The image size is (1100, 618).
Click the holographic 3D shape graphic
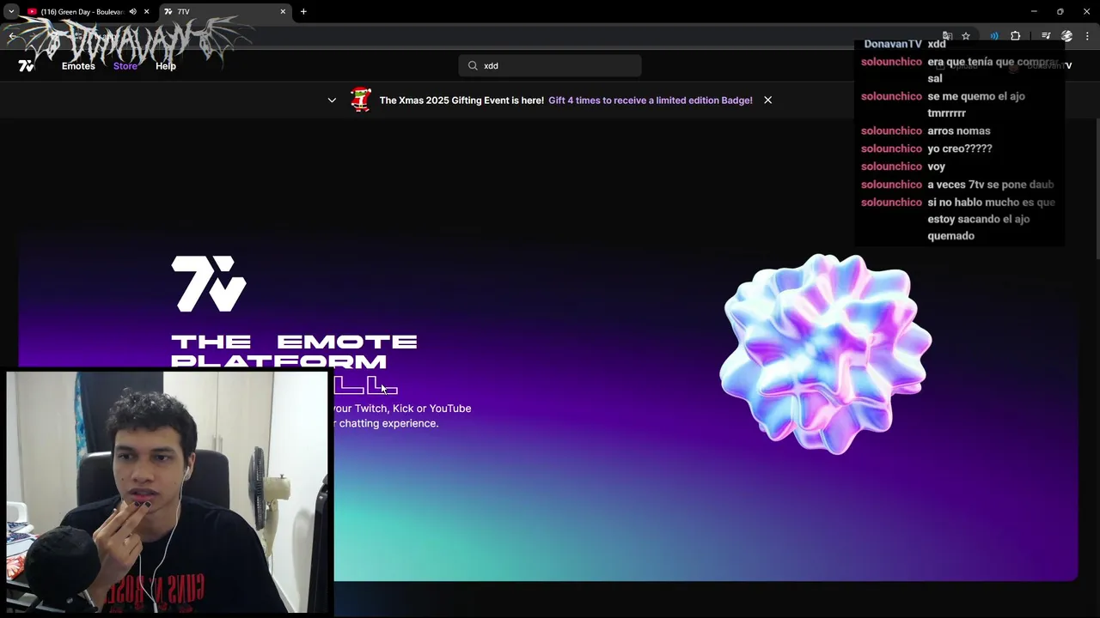point(826,354)
